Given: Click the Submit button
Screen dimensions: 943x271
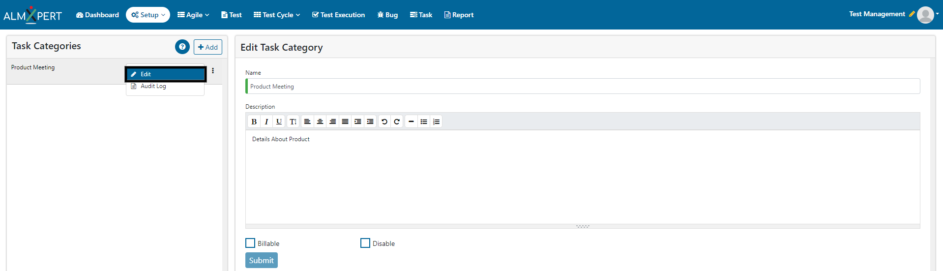Looking at the screenshot, I should click(x=261, y=260).
